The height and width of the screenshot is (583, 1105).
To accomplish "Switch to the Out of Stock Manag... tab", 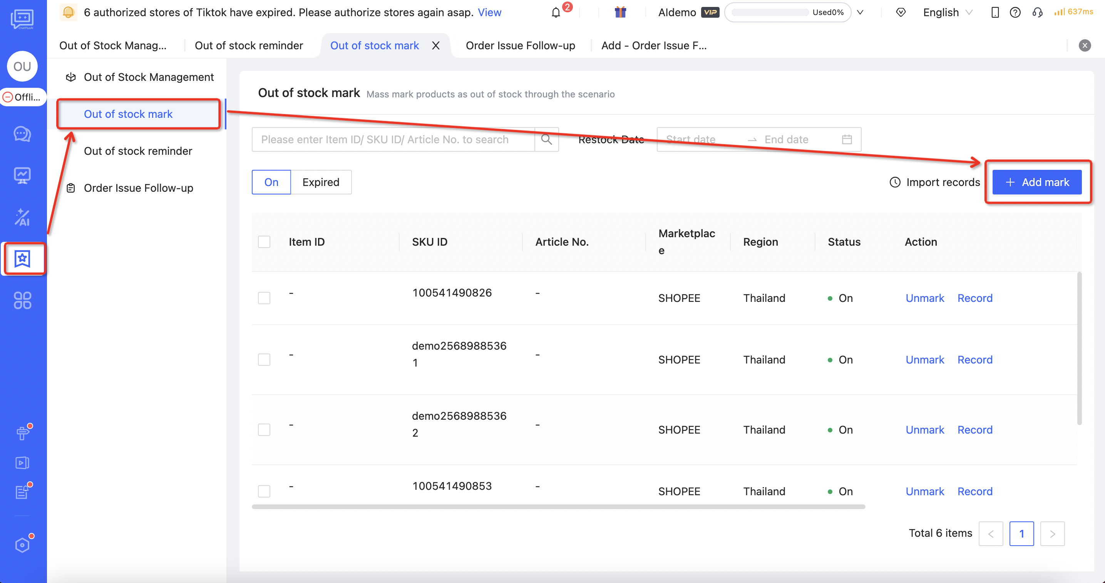I will tap(113, 45).
